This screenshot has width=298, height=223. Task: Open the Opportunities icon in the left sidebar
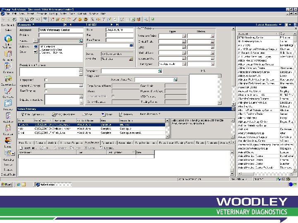(x=8, y=79)
